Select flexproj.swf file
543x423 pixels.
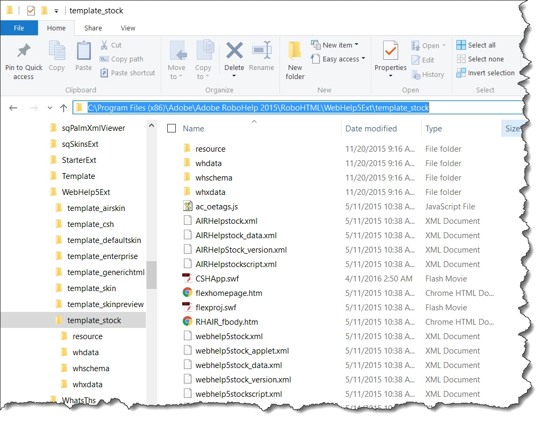click(216, 308)
